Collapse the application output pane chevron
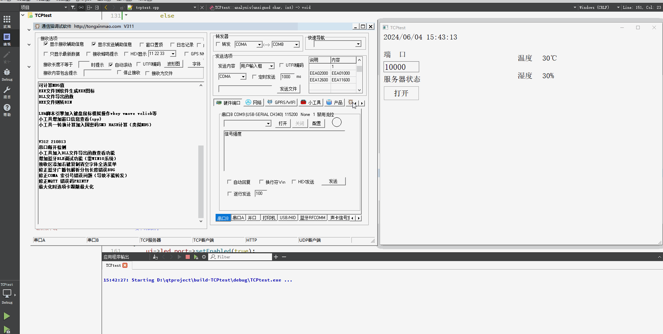 pyautogui.click(x=659, y=257)
